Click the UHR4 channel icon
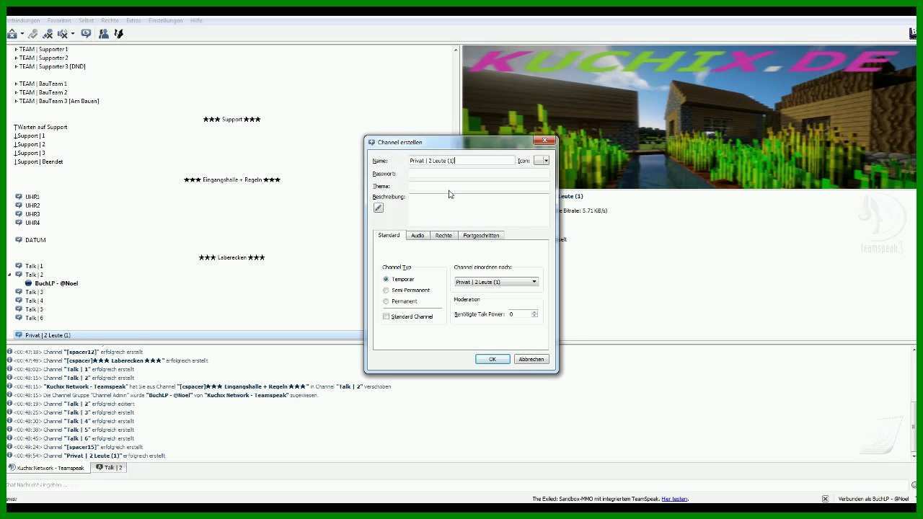 pos(19,223)
